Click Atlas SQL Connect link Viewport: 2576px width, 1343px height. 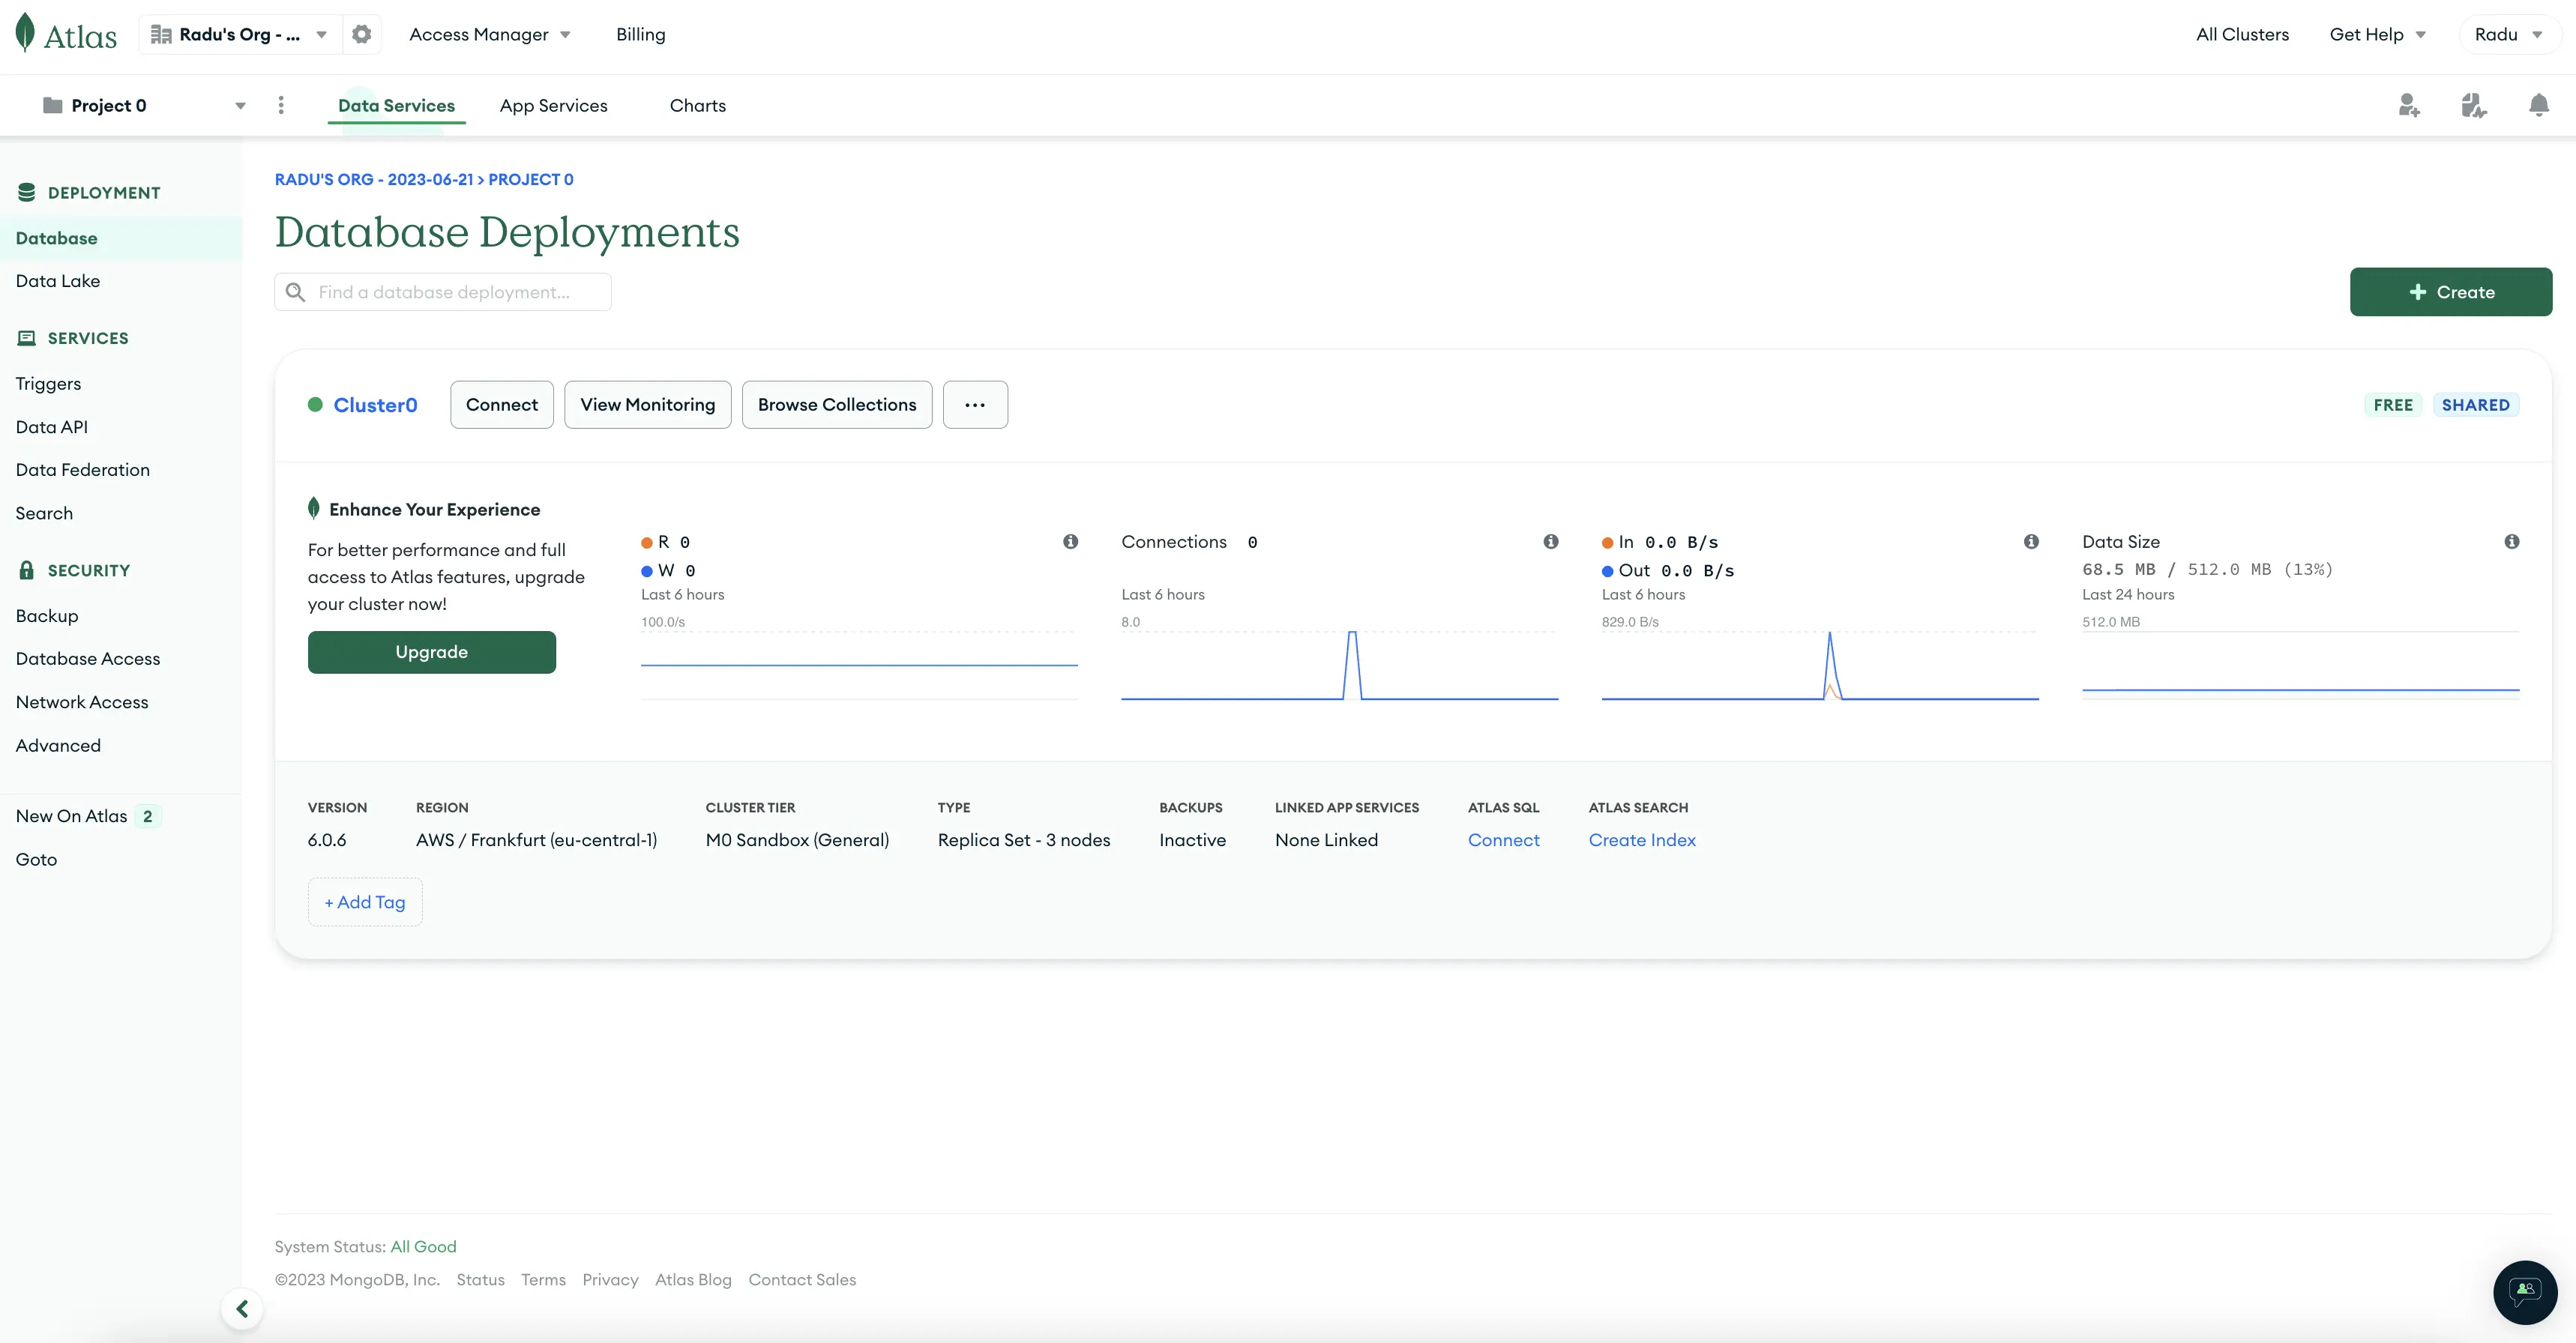1503,840
